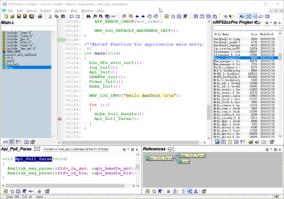Open the Options menu
The height and width of the screenshot is (199, 284).
point(60,11)
